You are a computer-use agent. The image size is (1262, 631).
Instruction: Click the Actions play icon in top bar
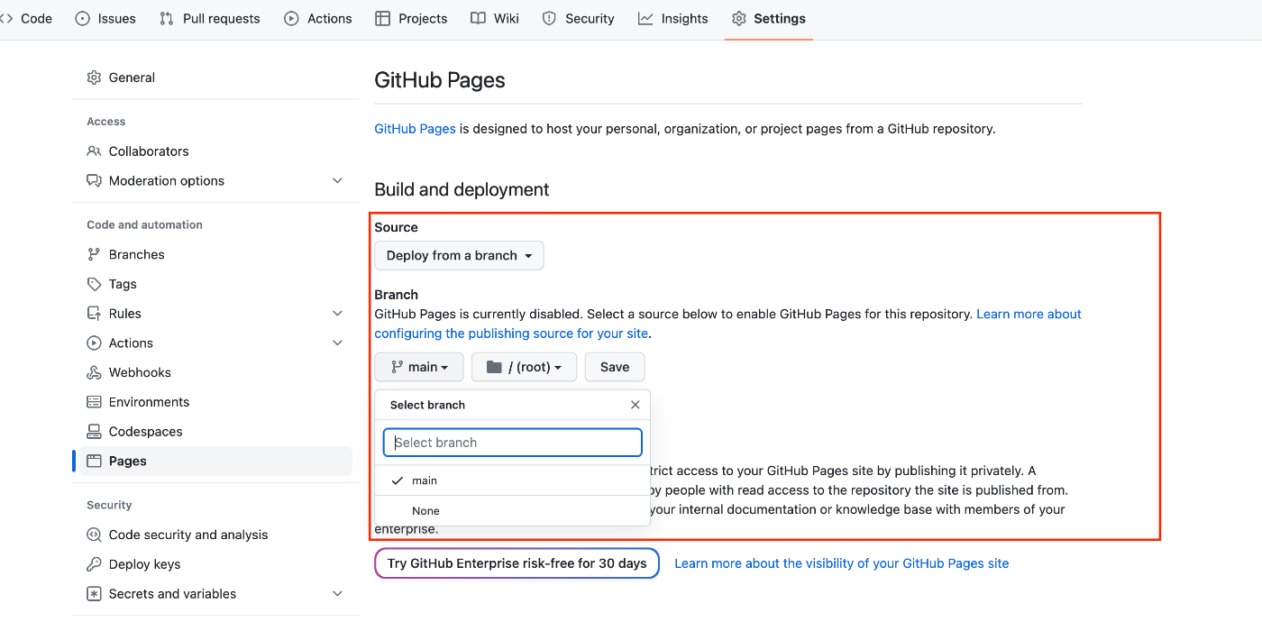(291, 18)
